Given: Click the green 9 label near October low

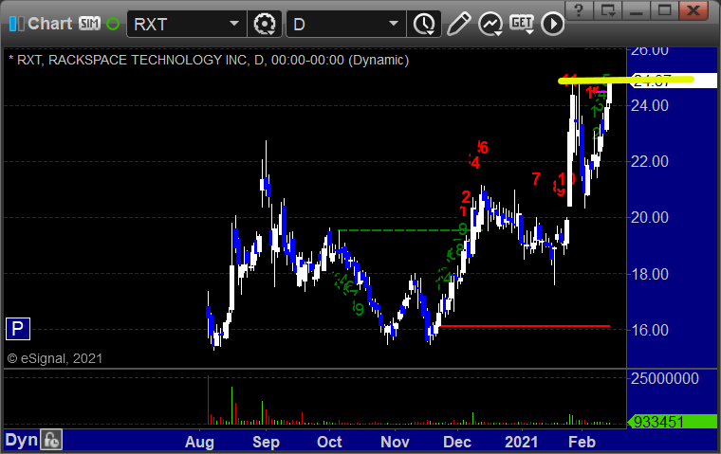Looking at the screenshot, I should tap(359, 309).
